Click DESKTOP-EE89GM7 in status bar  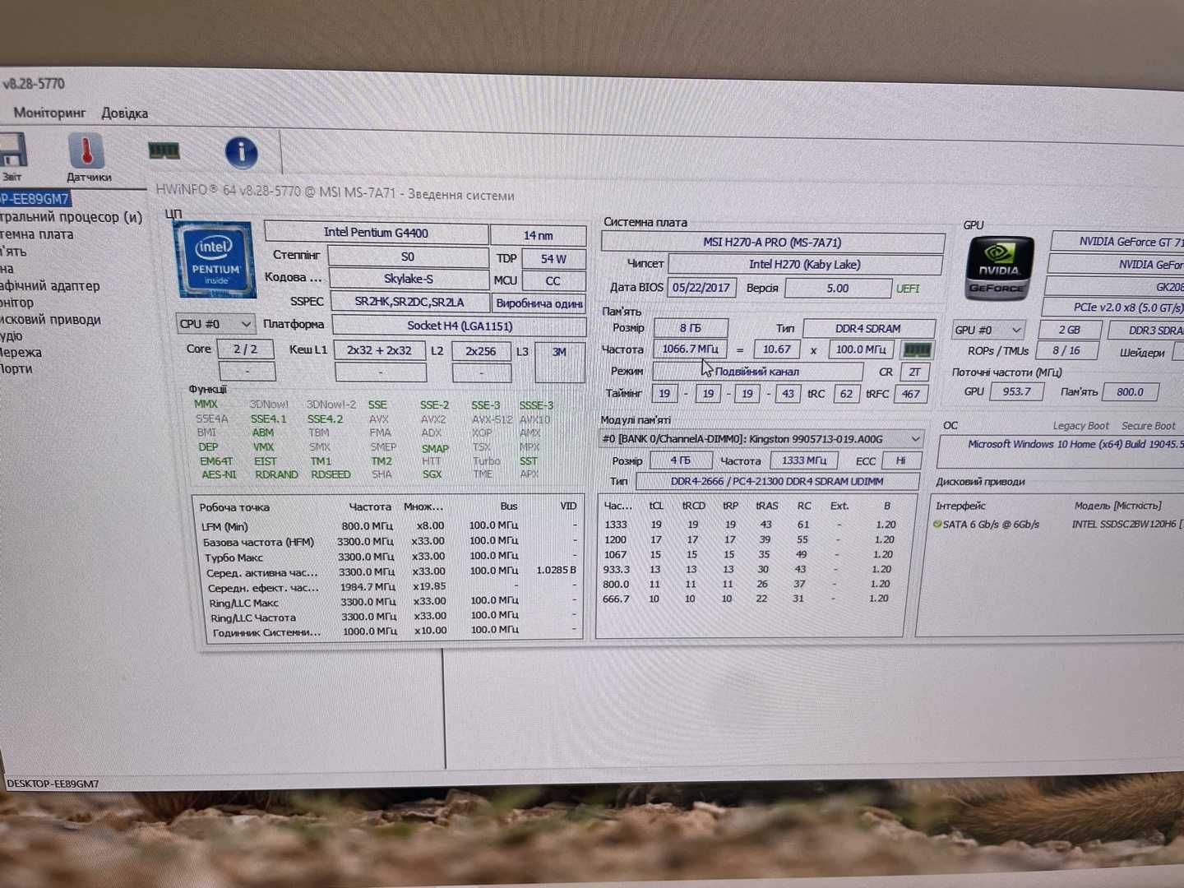[53, 784]
